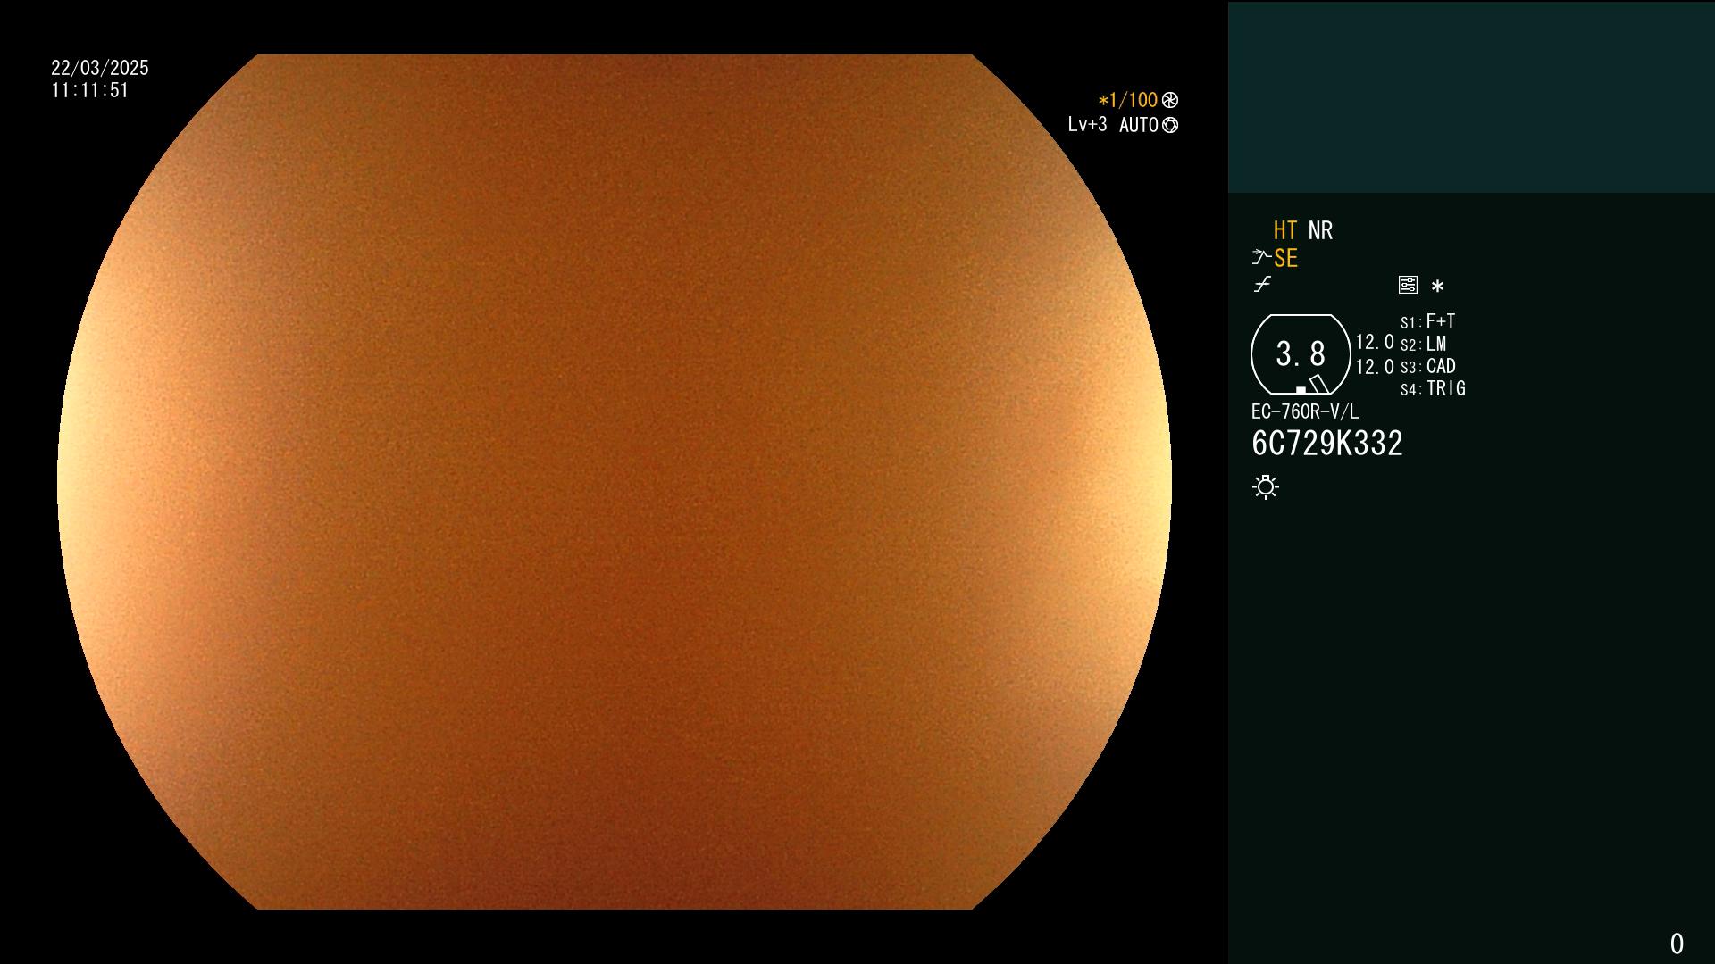Click the SE enhancement indicator
The height and width of the screenshot is (964, 1715).
1285,258
